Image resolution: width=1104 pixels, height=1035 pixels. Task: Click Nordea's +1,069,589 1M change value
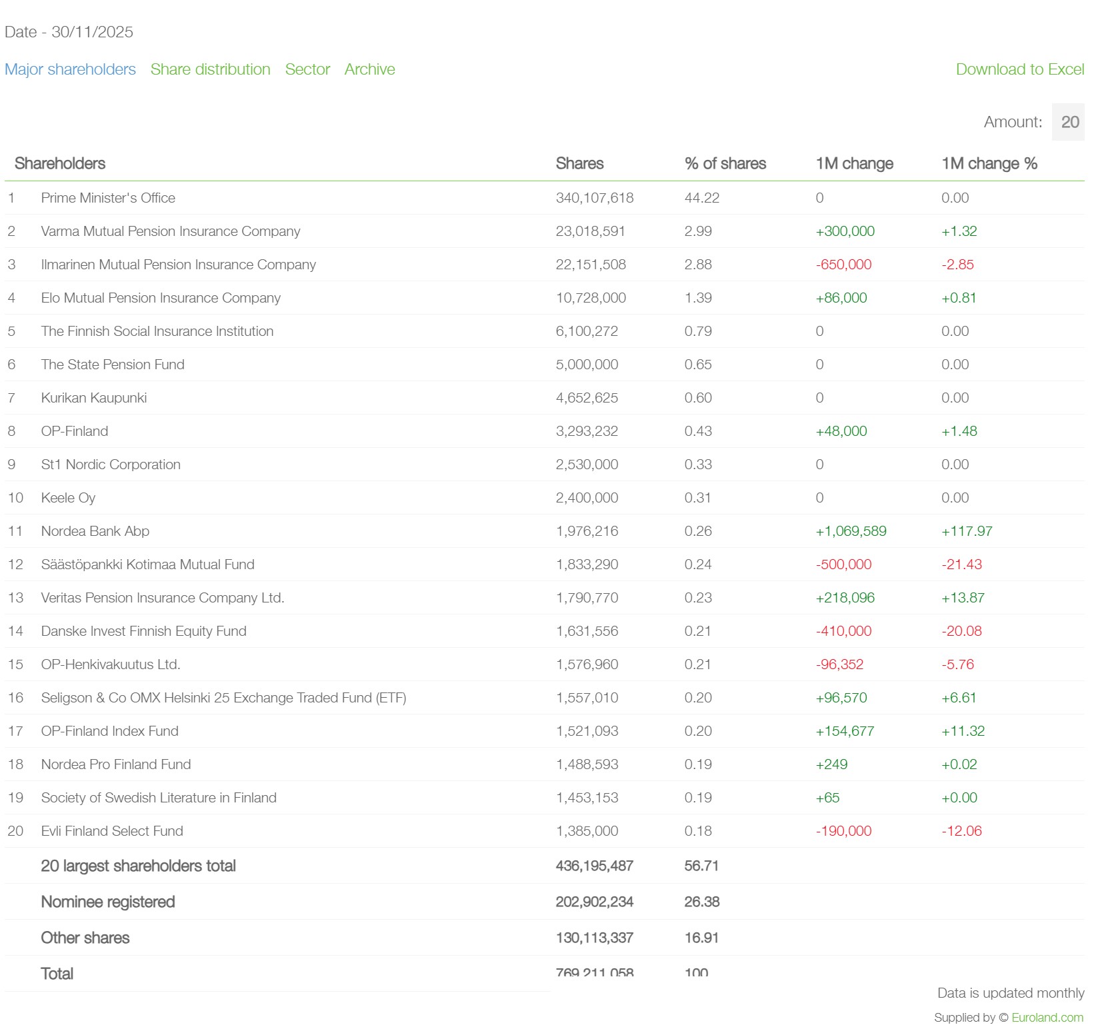point(851,531)
